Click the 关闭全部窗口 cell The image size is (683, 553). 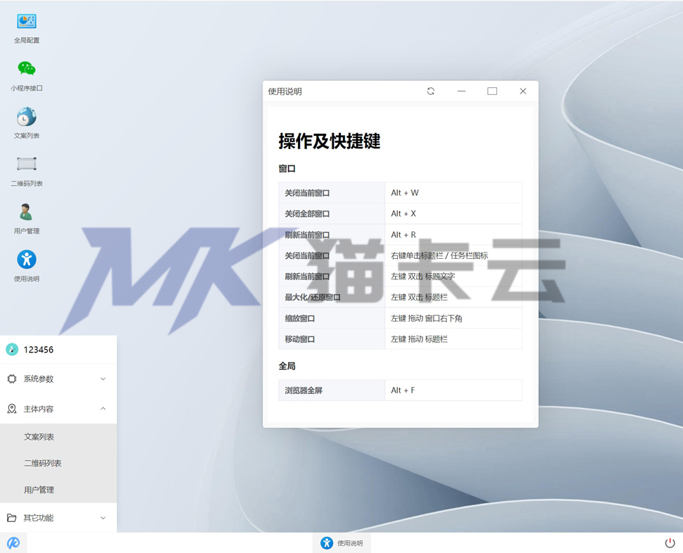(x=332, y=214)
